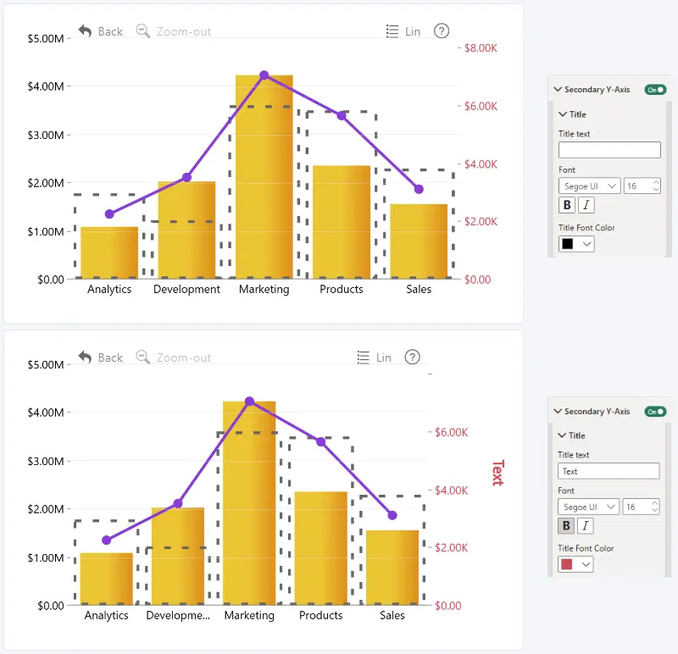Screen dimensions: 678x654
Task: Open the help question-mark icon in top chart
Action: 442,30
